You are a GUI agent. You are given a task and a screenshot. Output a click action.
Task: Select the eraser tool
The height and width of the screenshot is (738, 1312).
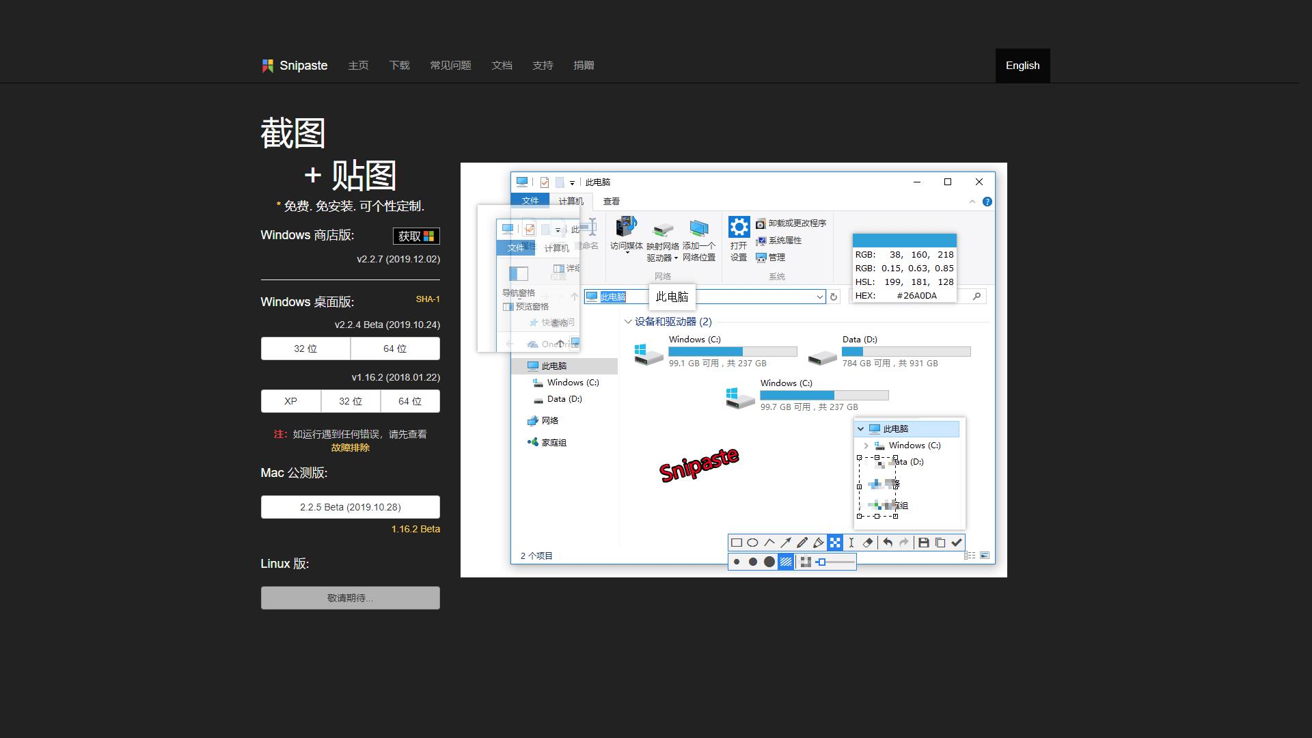tap(868, 543)
